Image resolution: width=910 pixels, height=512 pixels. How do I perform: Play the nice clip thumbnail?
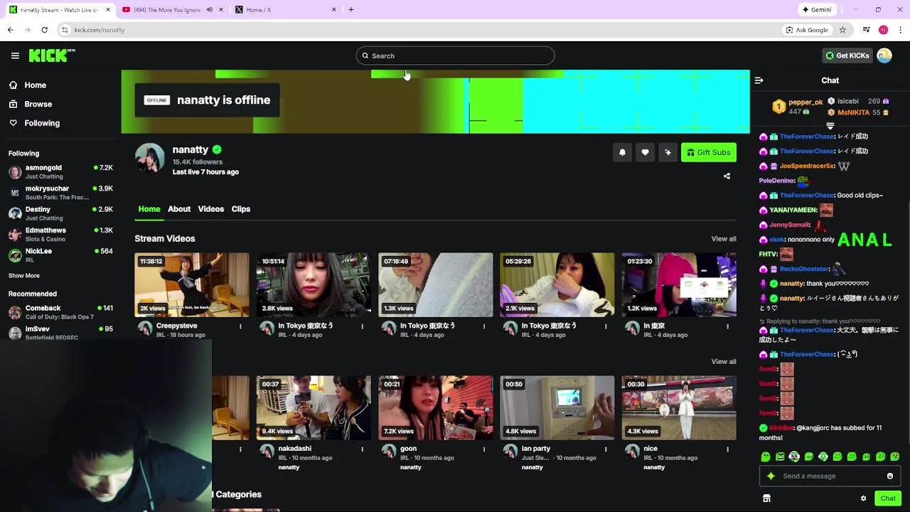[679, 407]
